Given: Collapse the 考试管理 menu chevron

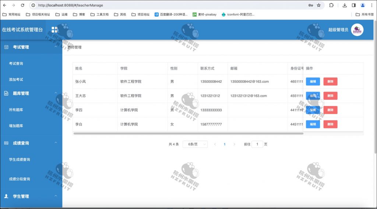Looking at the screenshot, I should [56, 47].
